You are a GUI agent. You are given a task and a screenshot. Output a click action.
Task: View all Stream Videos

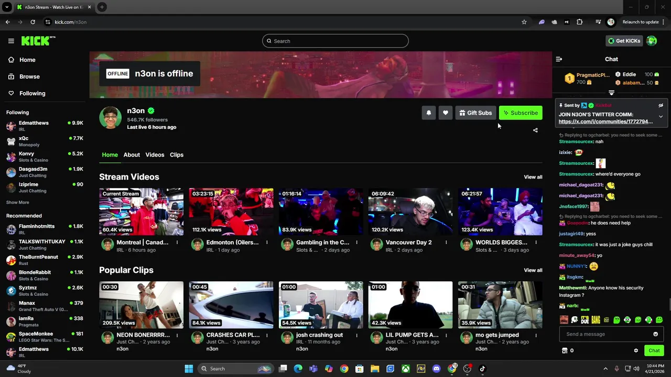point(533,177)
